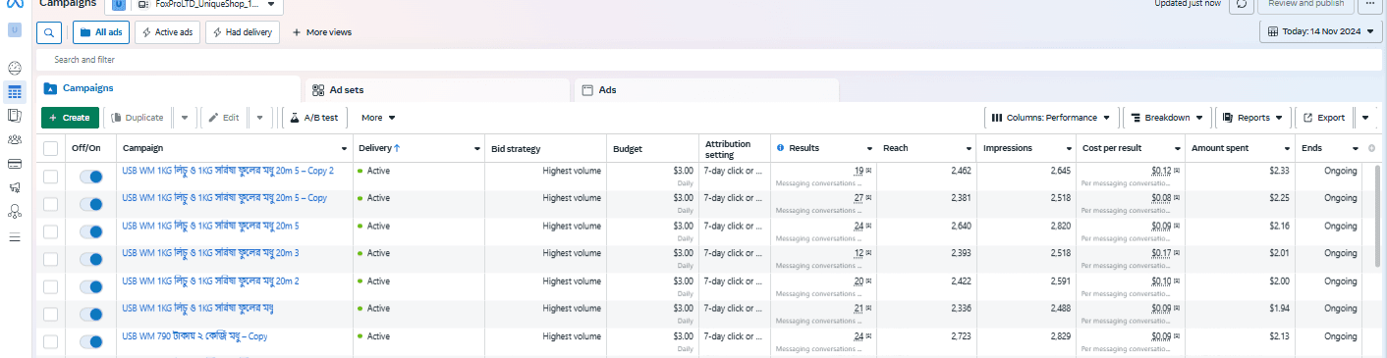Refresh data with the circular arrow icon
The image size is (1387, 358).
point(1242,5)
